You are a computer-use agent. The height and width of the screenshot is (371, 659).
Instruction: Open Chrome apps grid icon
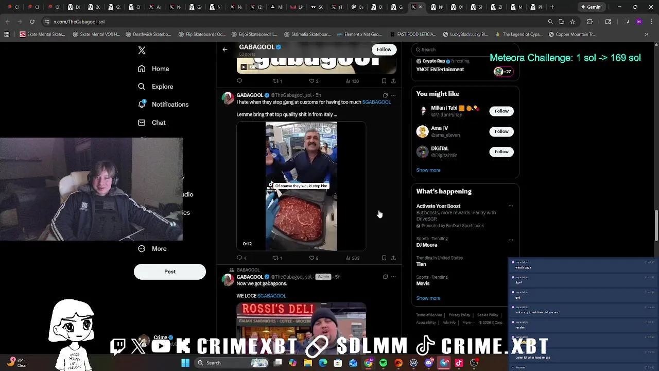(x=7, y=35)
